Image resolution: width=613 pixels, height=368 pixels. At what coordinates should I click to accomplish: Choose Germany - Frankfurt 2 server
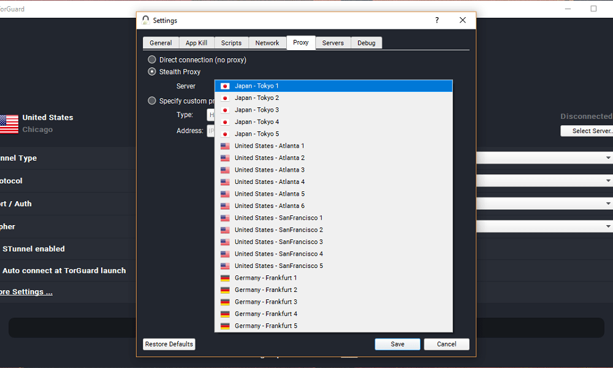tap(333, 289)
